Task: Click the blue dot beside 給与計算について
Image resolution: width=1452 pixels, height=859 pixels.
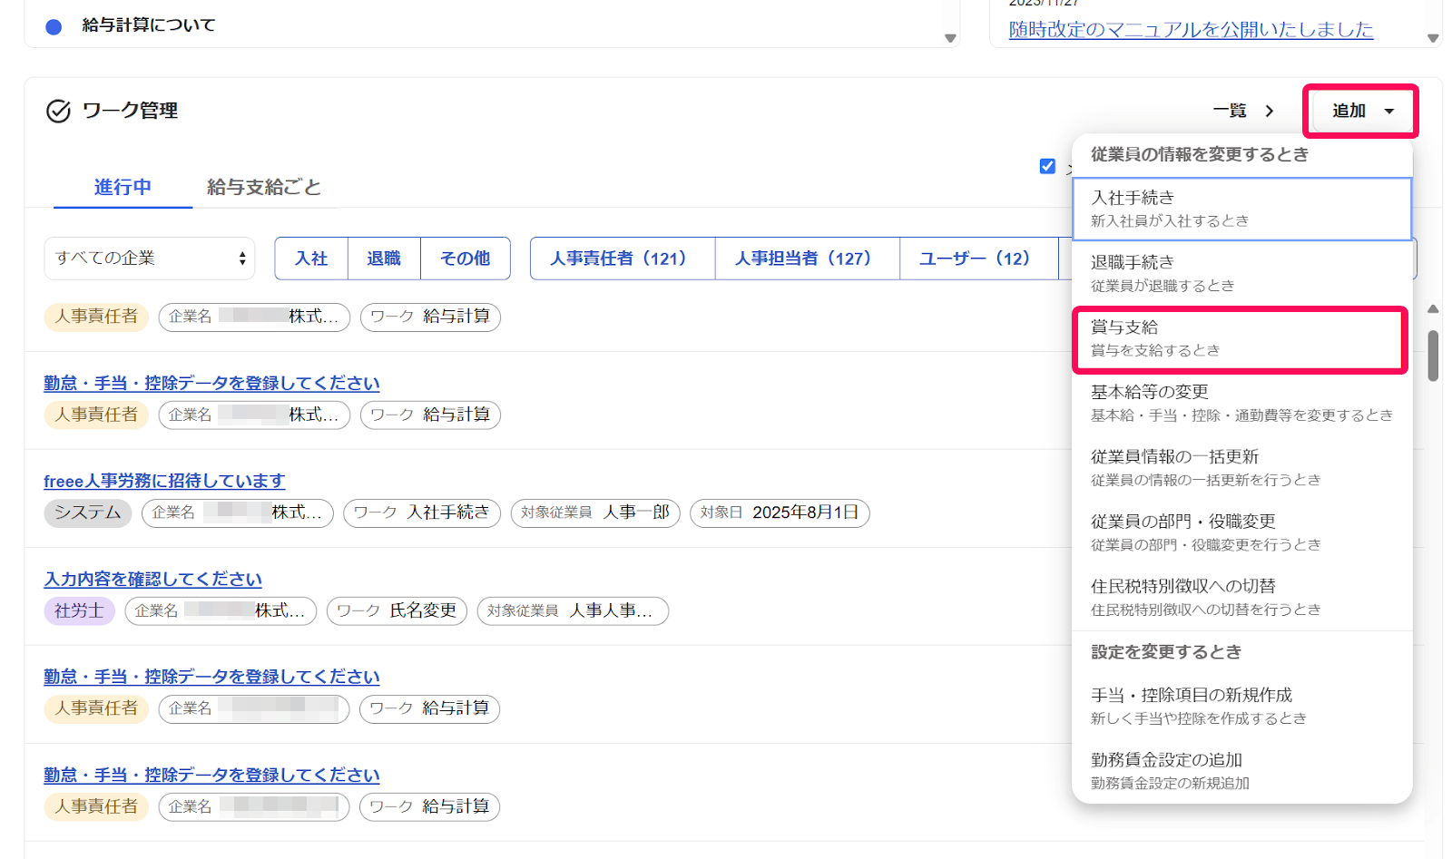Action: pyautogui.click(x=54, y=26)
